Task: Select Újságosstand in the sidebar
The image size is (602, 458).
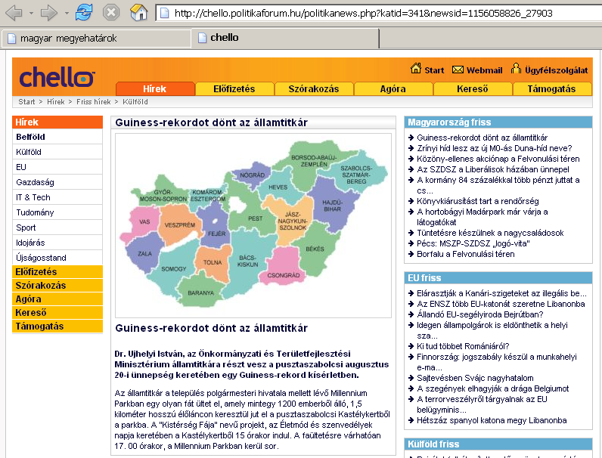Action: pos(57,258)
